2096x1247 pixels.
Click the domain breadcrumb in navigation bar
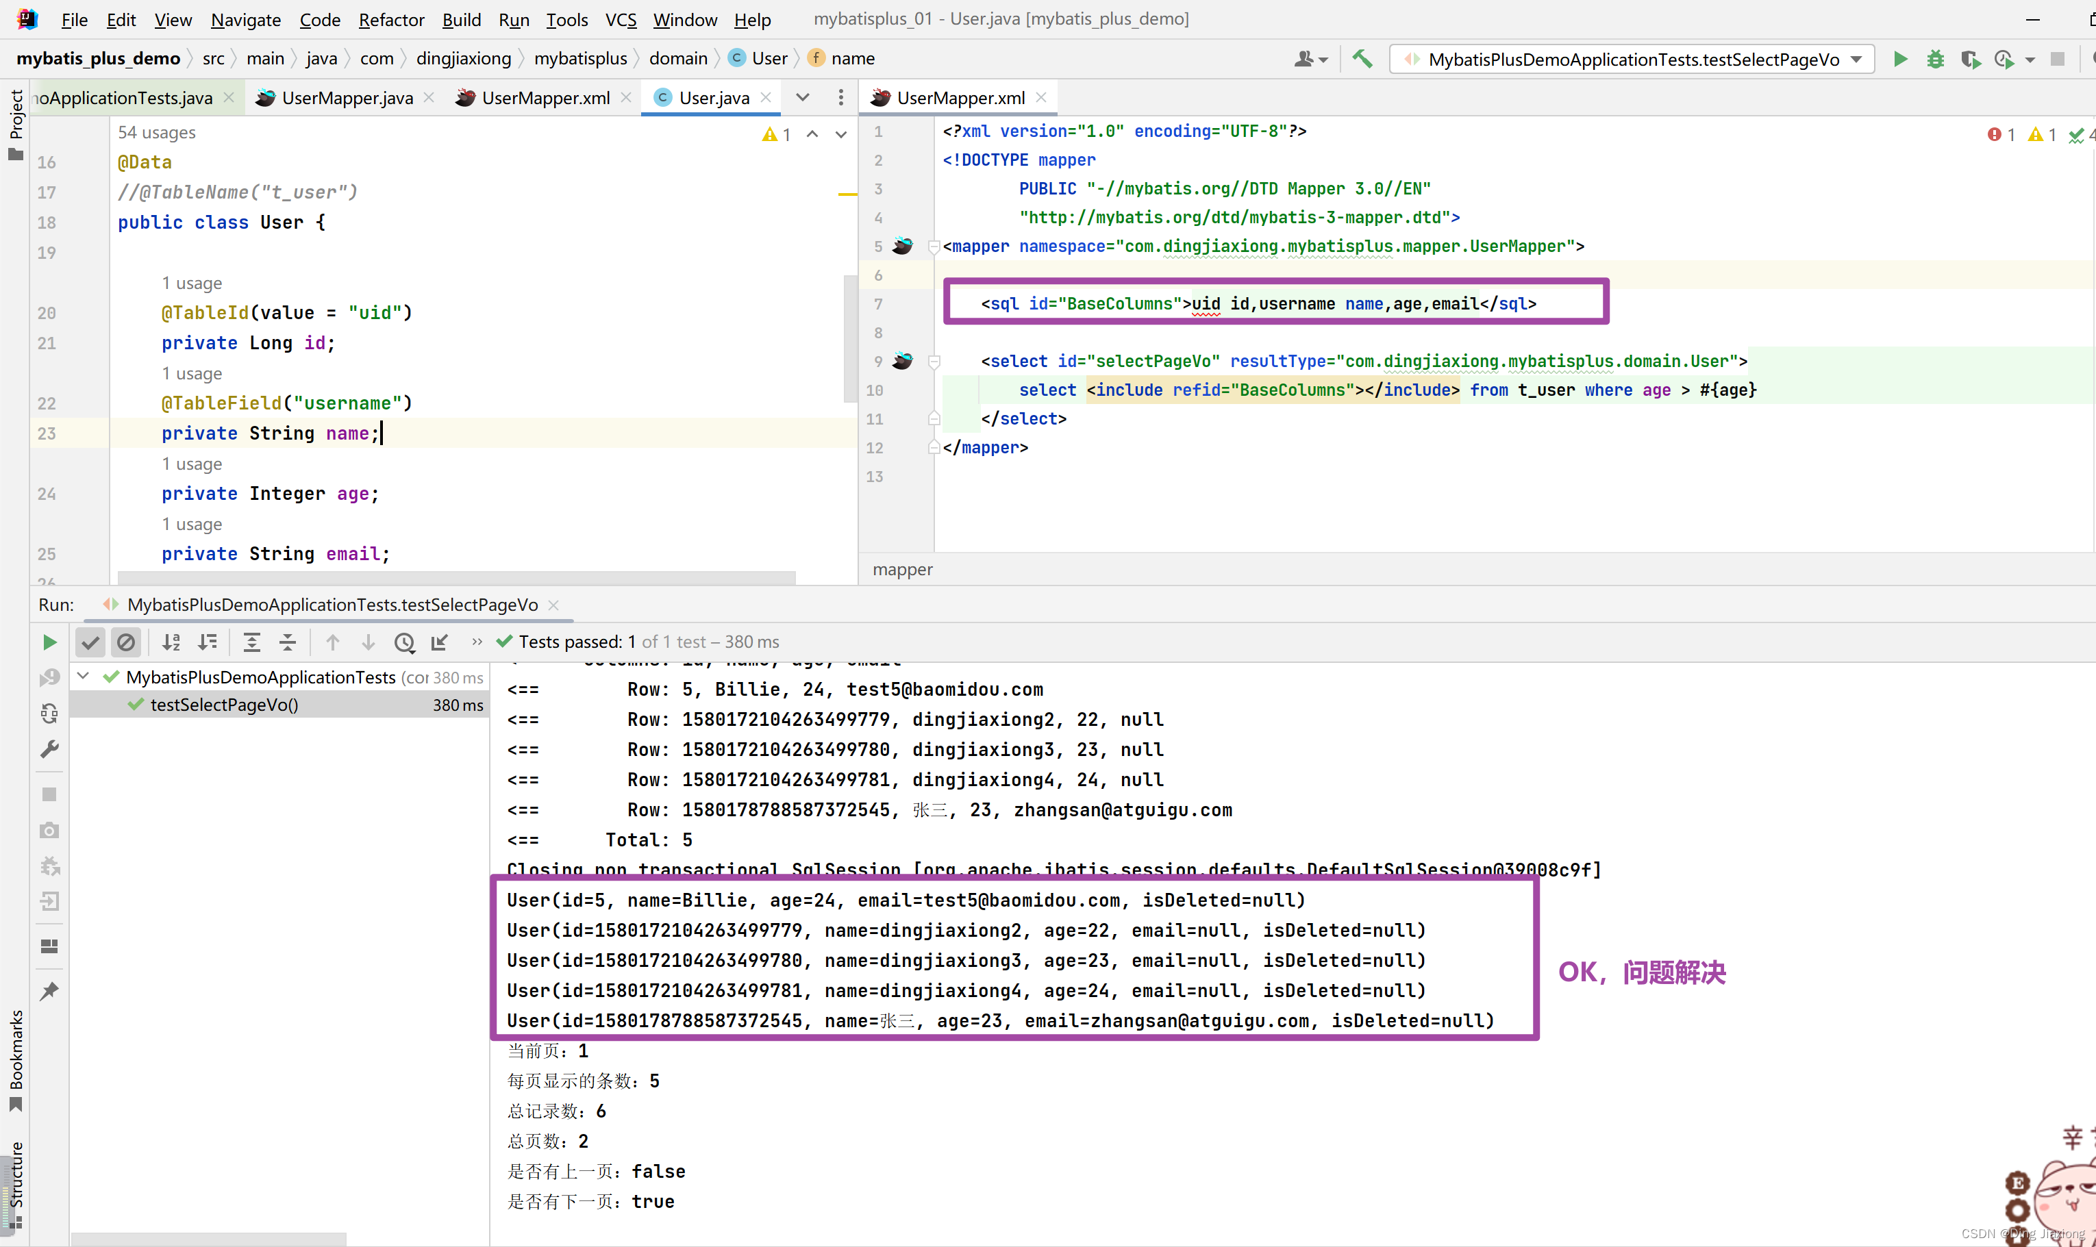[677, 58]
